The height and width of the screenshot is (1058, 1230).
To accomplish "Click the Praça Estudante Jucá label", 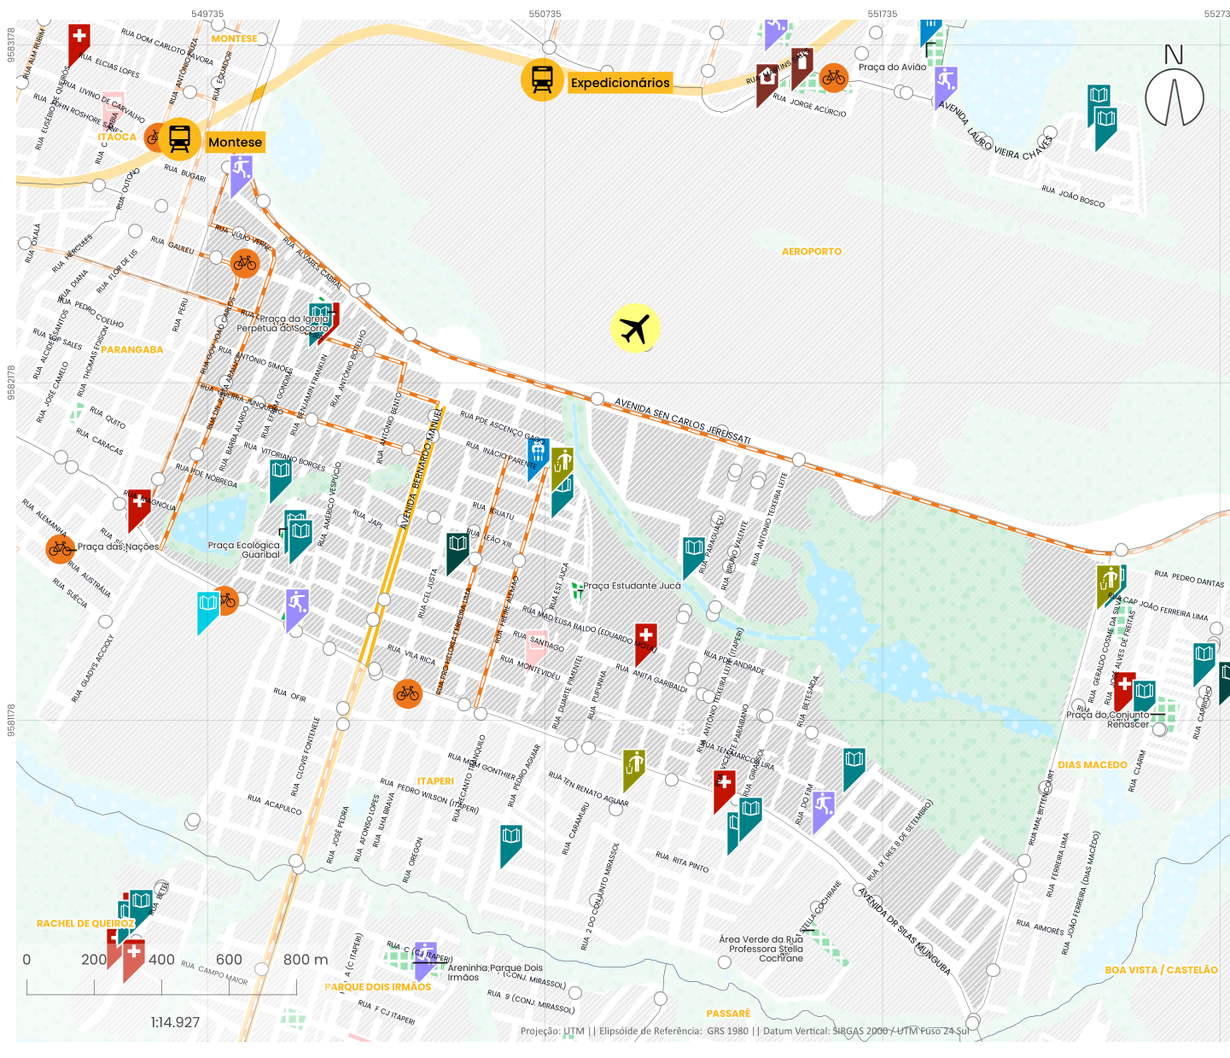I will click(x=632, y=586).
